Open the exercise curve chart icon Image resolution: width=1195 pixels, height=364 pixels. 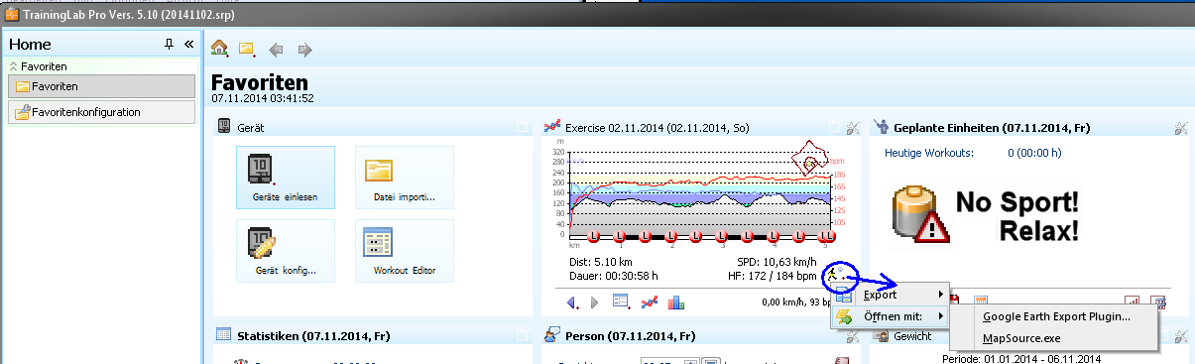(x=650, y=302)
